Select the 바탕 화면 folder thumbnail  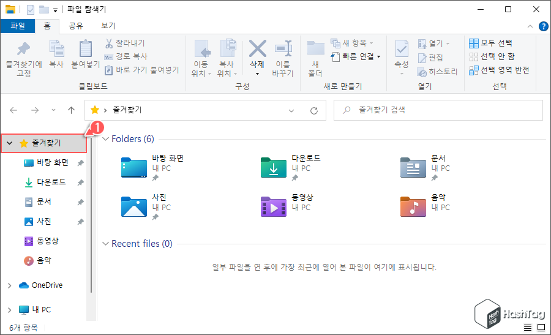point(134,168)
